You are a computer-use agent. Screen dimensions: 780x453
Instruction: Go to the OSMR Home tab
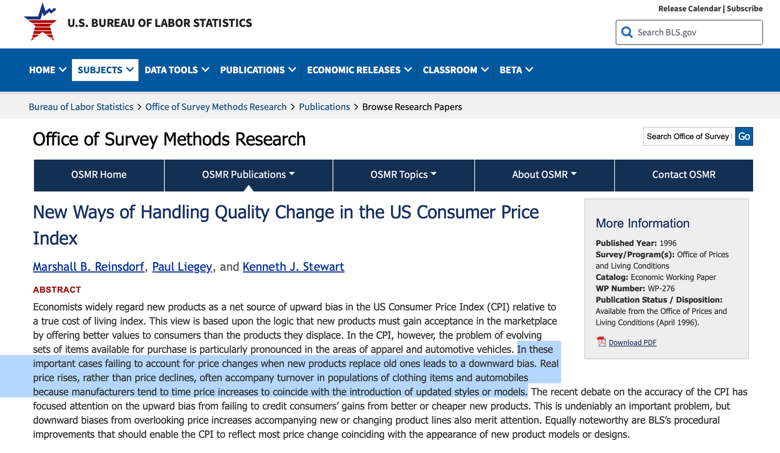tap(99, 175)
